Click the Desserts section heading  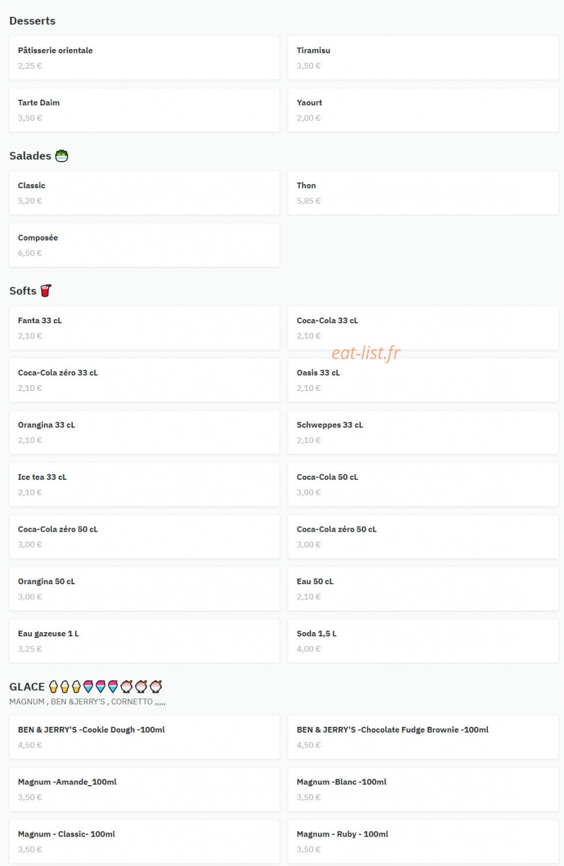32,21
